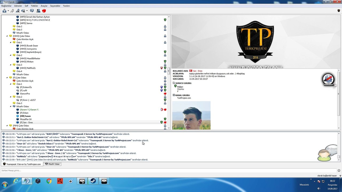Launch Internet Explorer from the taskbar
Image resolution: width=342 pixels, height=192 pixels.
[16, 181]
